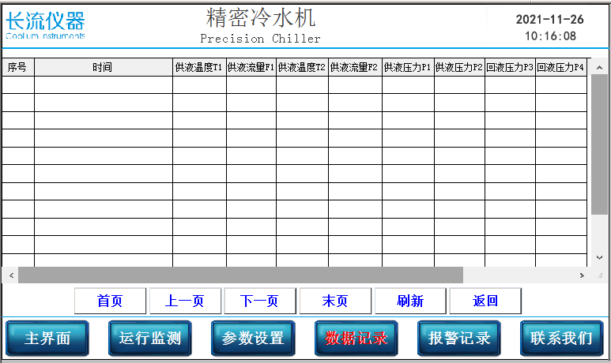
Task: Click vertical scrollbar up arrow
Action: (600, 65)
